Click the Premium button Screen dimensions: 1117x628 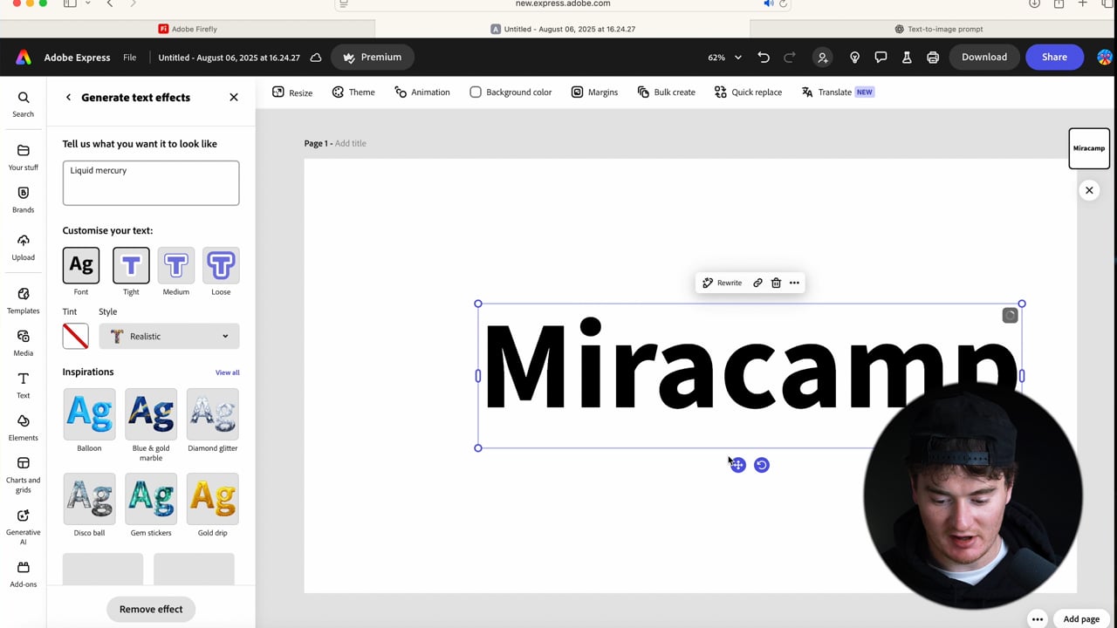(x=373, y=58)
